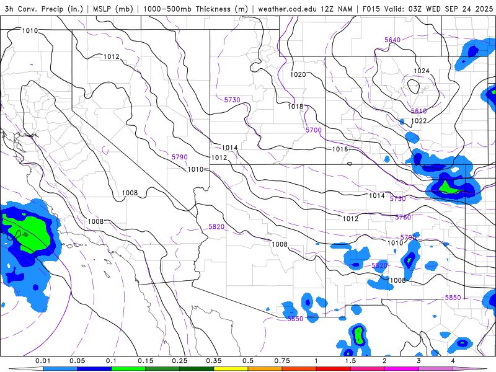Click the '3' legend value
Image resolution: width=496 pixels, height=372 pixels.
tap(419, 361)
